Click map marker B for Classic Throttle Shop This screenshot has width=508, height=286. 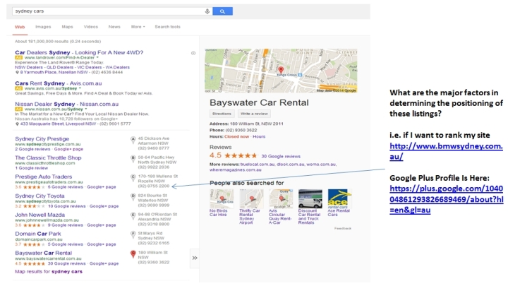pos(133,159)
